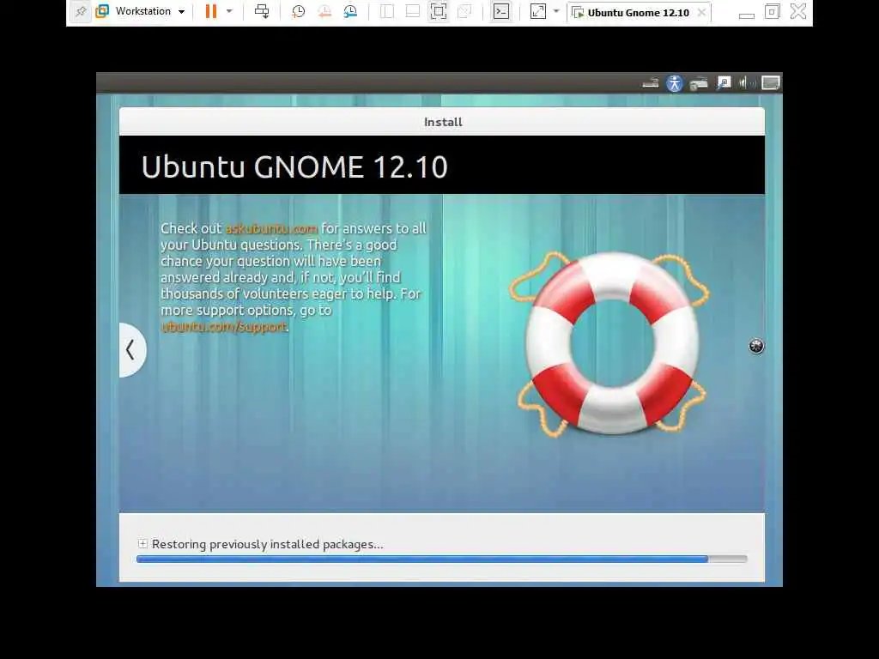879x659 pixels.
Task: Expand the installation details expander
Action: click(142, 543)
